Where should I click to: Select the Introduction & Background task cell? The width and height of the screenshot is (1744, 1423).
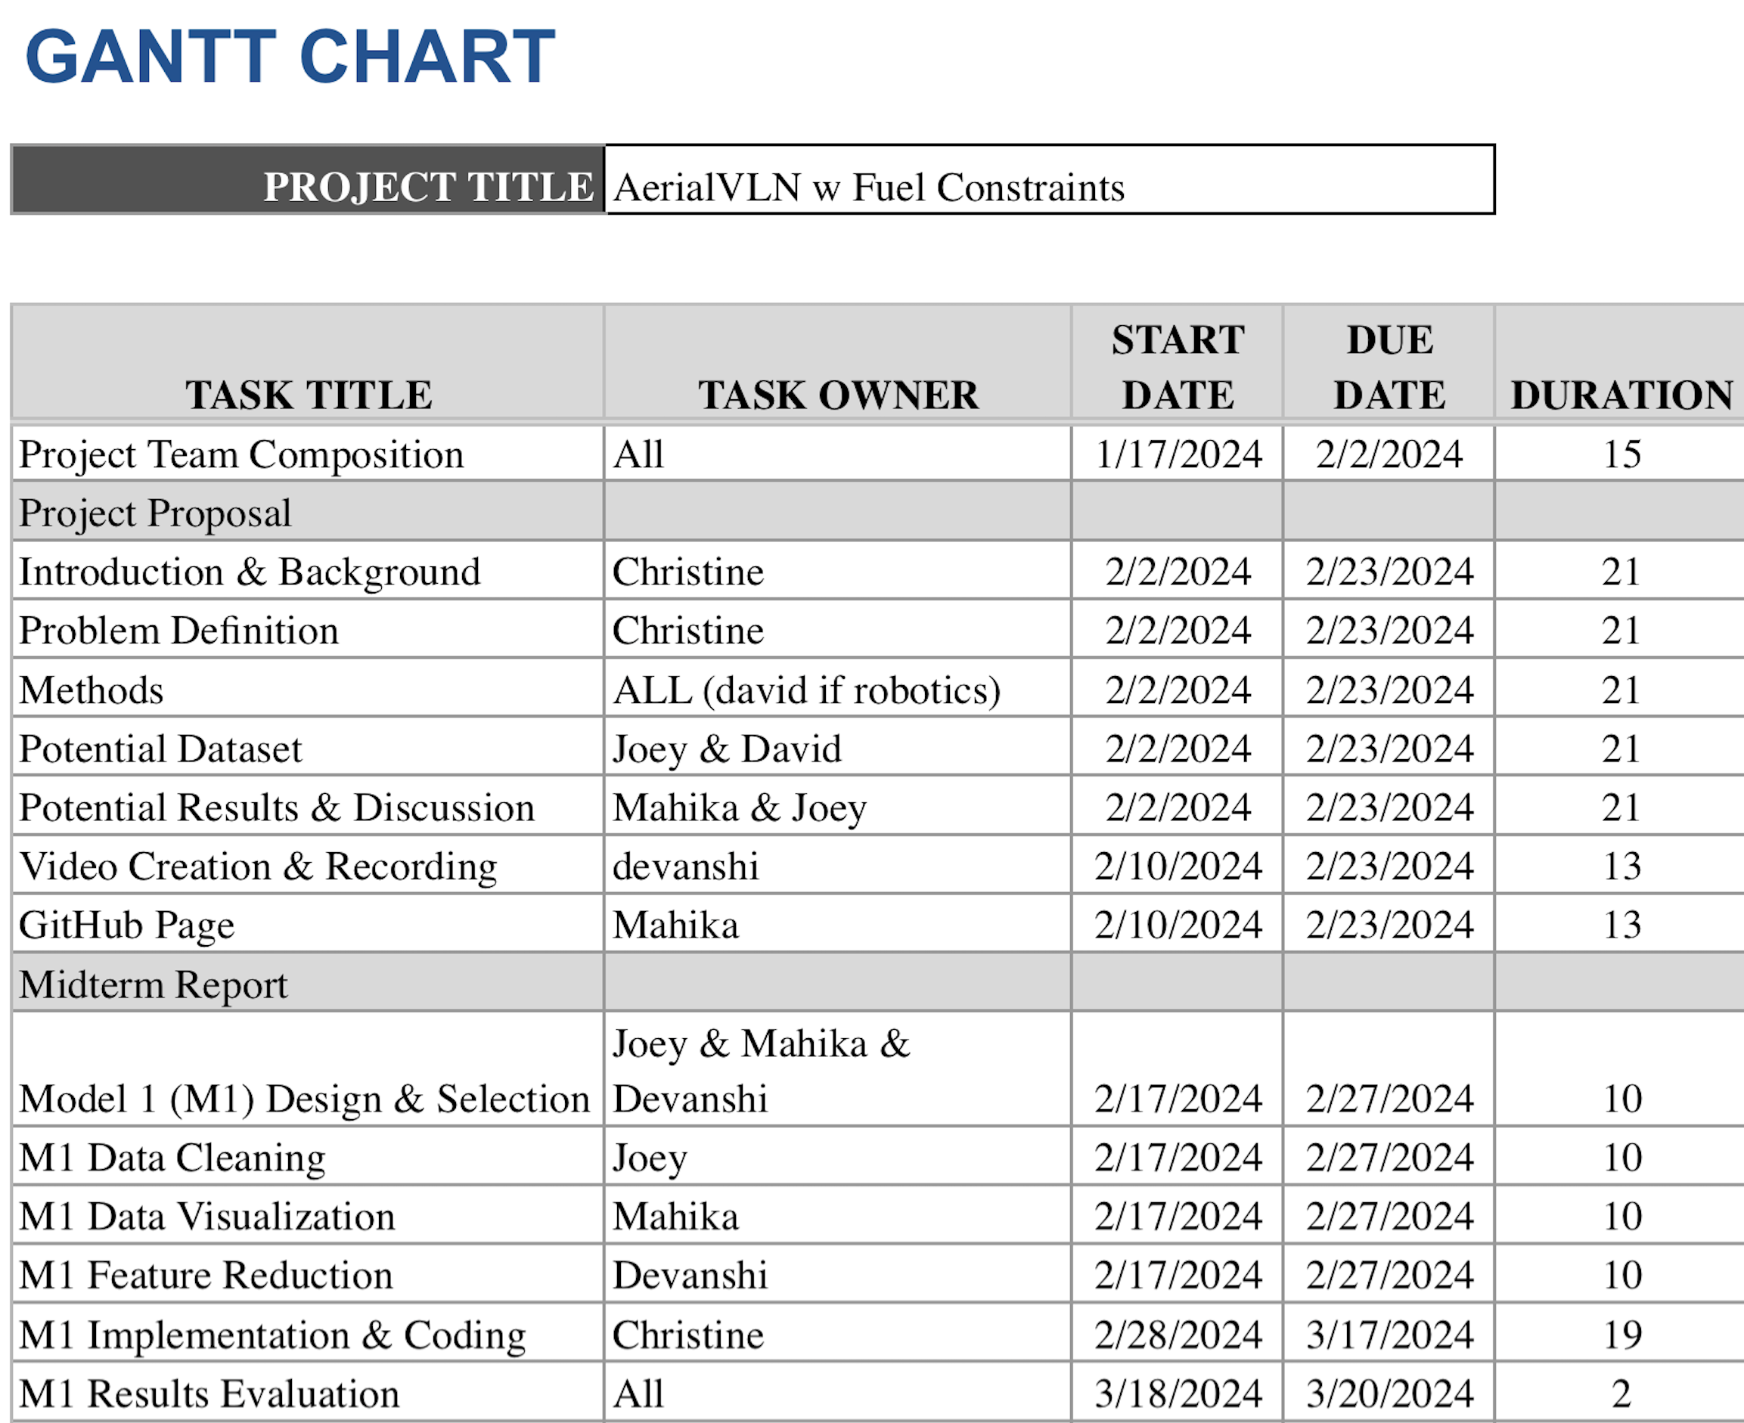[x=309, y=571]
